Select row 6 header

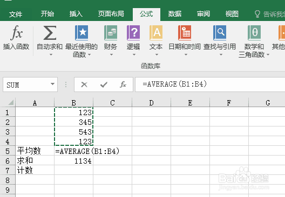tap(8, 161)
